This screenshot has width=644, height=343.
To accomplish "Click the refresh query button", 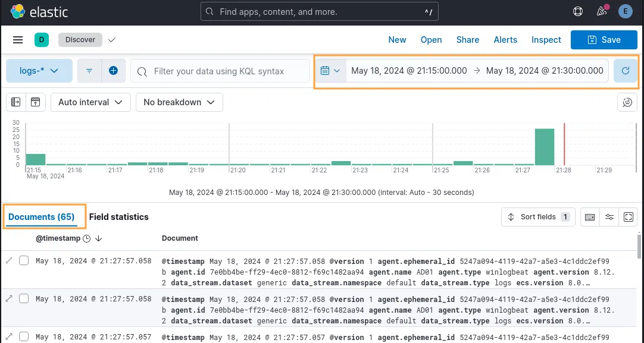I will point(625,71).
